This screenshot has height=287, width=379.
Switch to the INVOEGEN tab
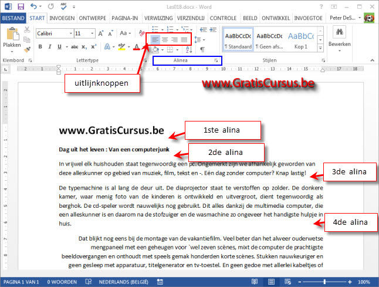[x=62, y=18]
